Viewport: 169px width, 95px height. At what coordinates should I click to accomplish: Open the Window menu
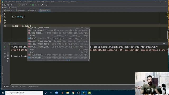(48, 2)
